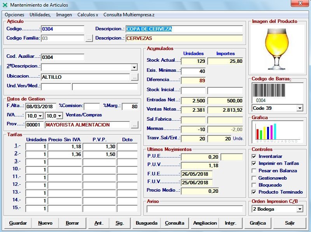Open the supplier lookup ellipsis button

(134, 125)
